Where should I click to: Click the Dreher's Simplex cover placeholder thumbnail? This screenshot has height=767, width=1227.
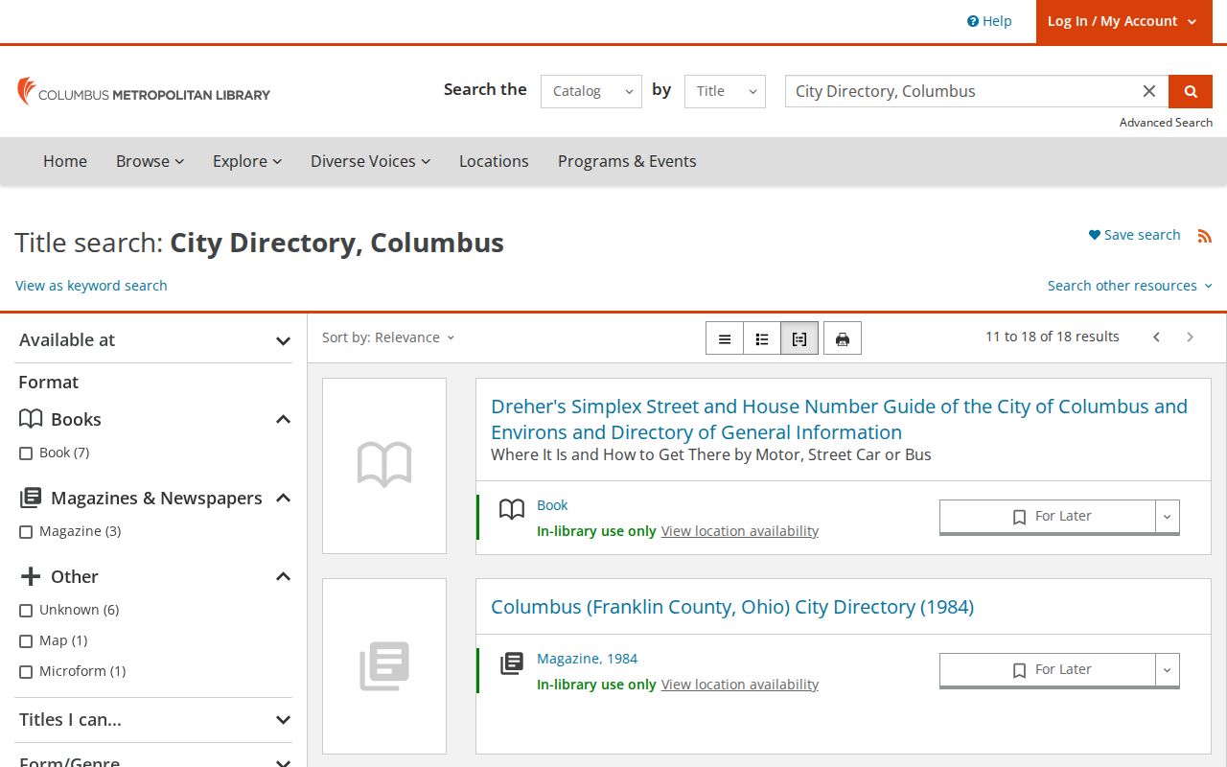(x=384, y=466)
